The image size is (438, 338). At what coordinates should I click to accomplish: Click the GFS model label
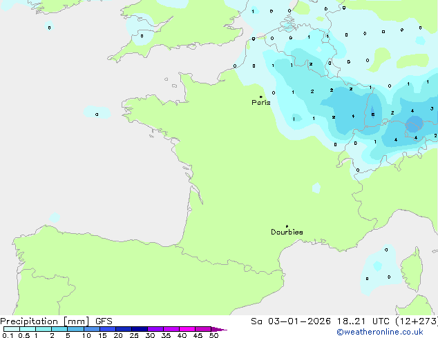pyautogui.click(x=104, y=321)
